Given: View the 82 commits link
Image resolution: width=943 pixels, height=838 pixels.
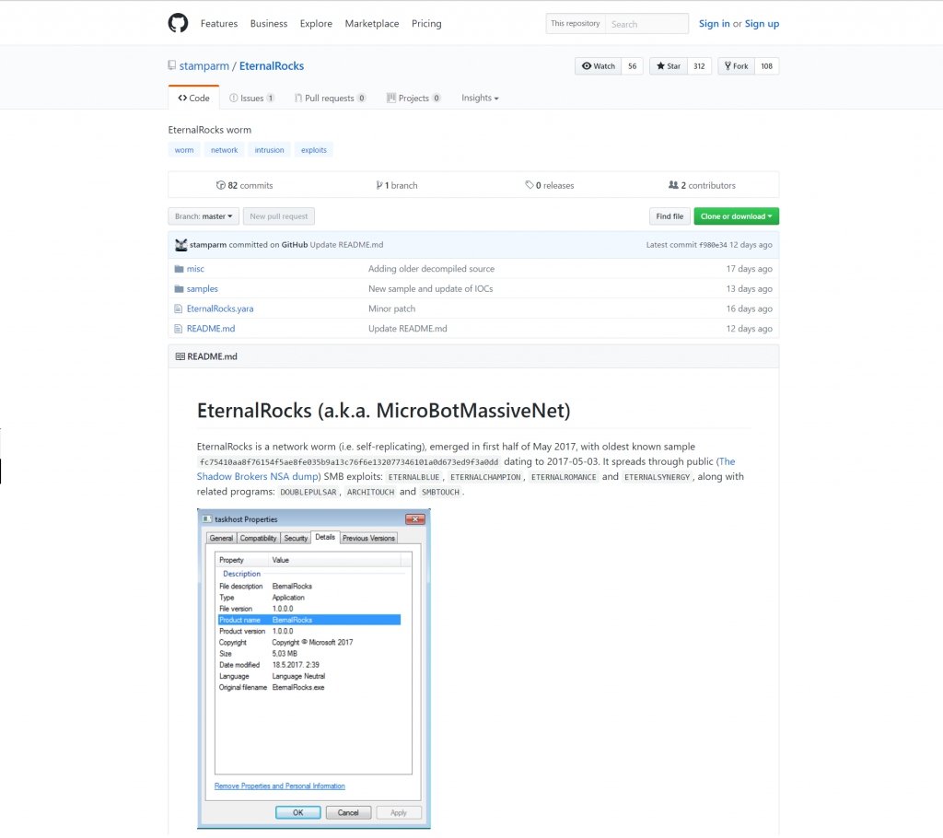Looking at the screenshot, I should [245, 185].
